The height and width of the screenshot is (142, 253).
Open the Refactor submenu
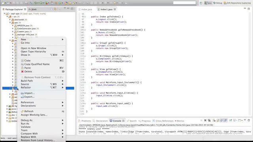pos(42,88)
